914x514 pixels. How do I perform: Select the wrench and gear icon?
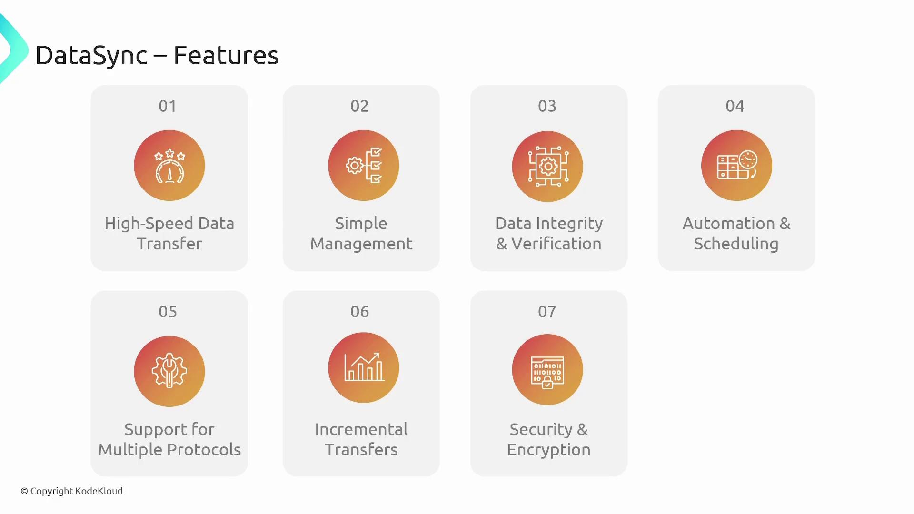pos(169,371)
